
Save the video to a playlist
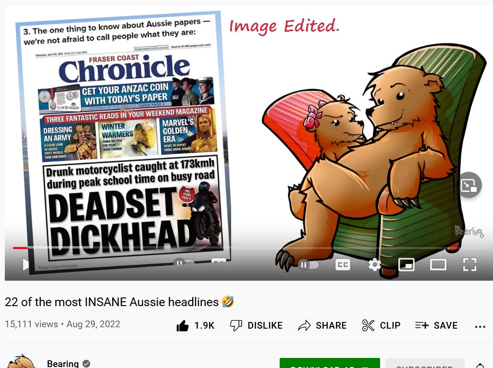(436, 326)
